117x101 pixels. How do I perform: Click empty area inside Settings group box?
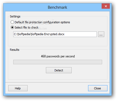click(58, 42)
